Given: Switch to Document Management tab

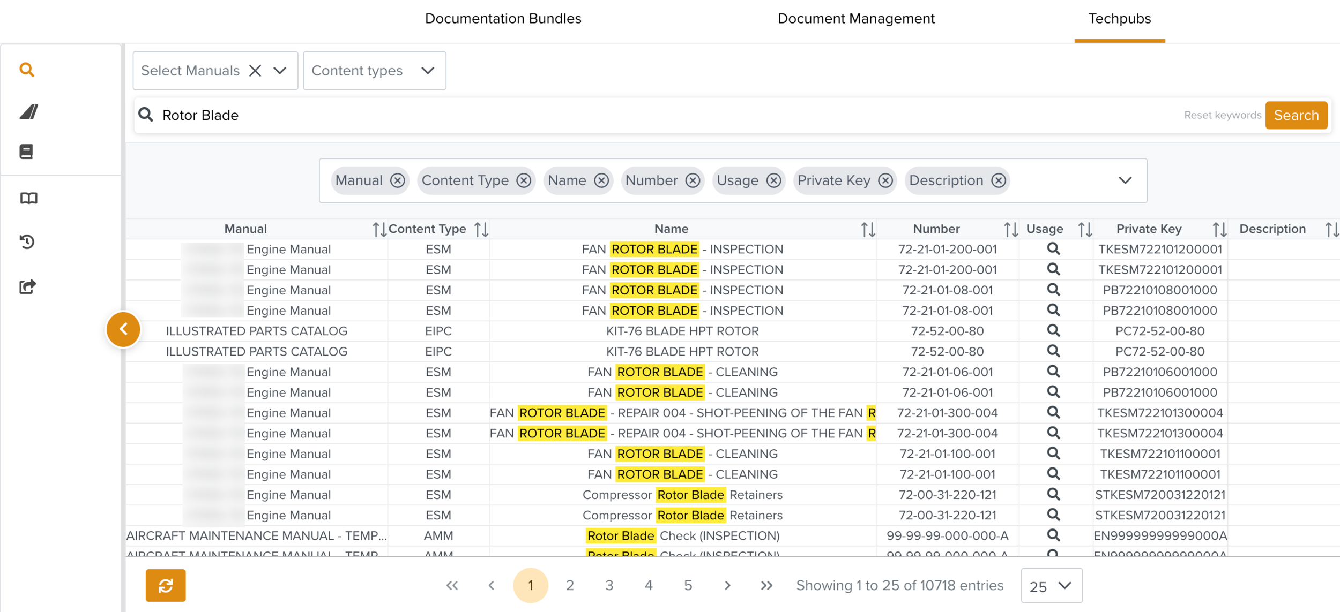Looking at the screenshot, I should pyautogui.click(x=856, y=19).
